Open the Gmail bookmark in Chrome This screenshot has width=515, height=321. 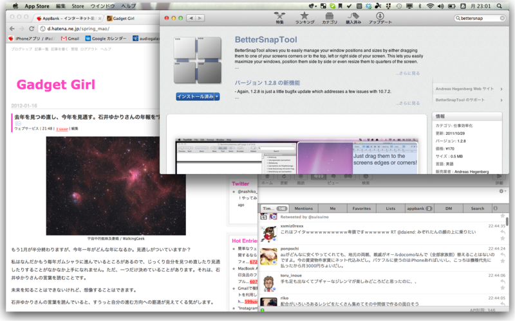[71, 39]
